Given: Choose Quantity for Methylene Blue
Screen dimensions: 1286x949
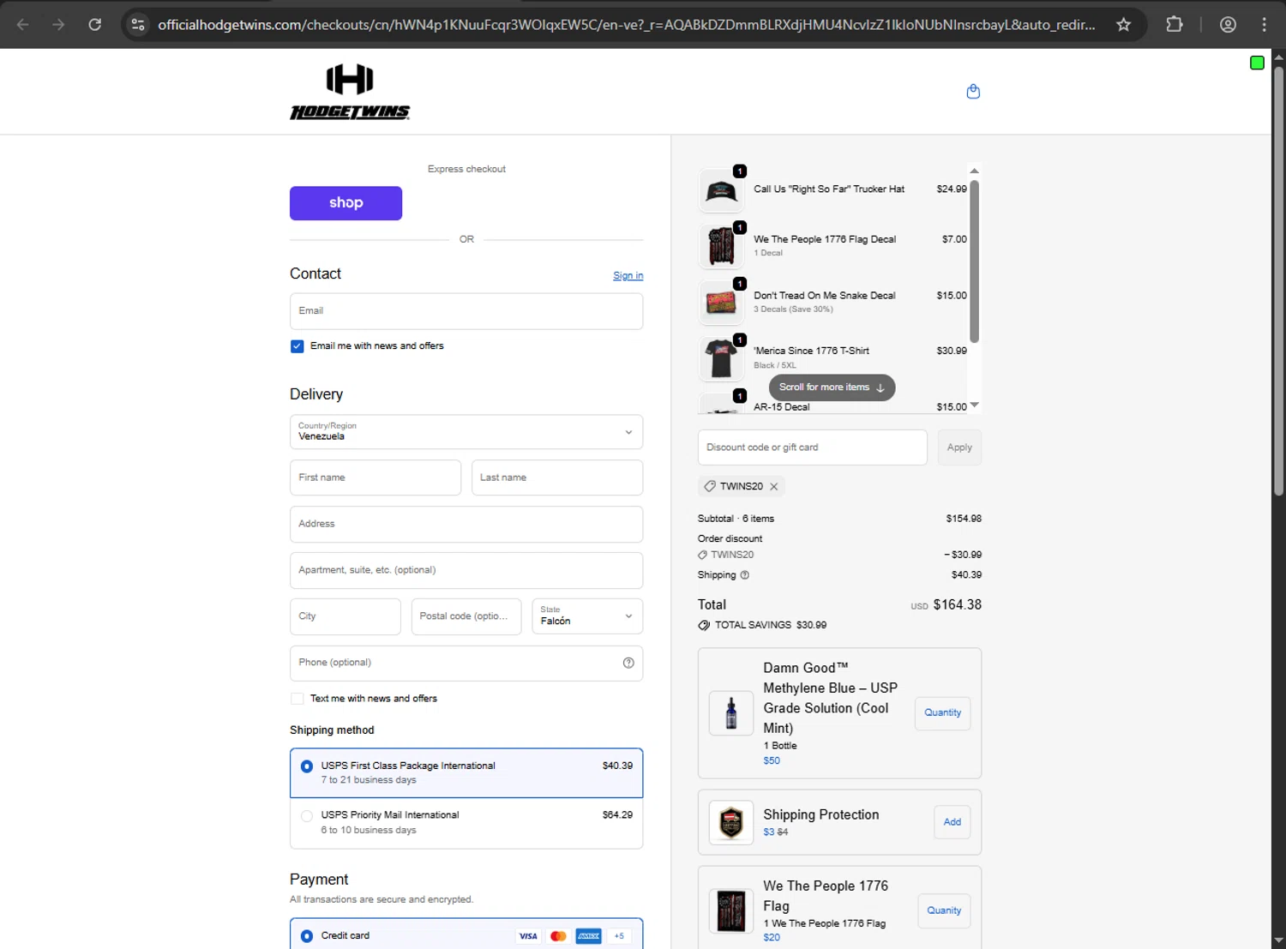Looking at the screenshot, I should (943, 713).
